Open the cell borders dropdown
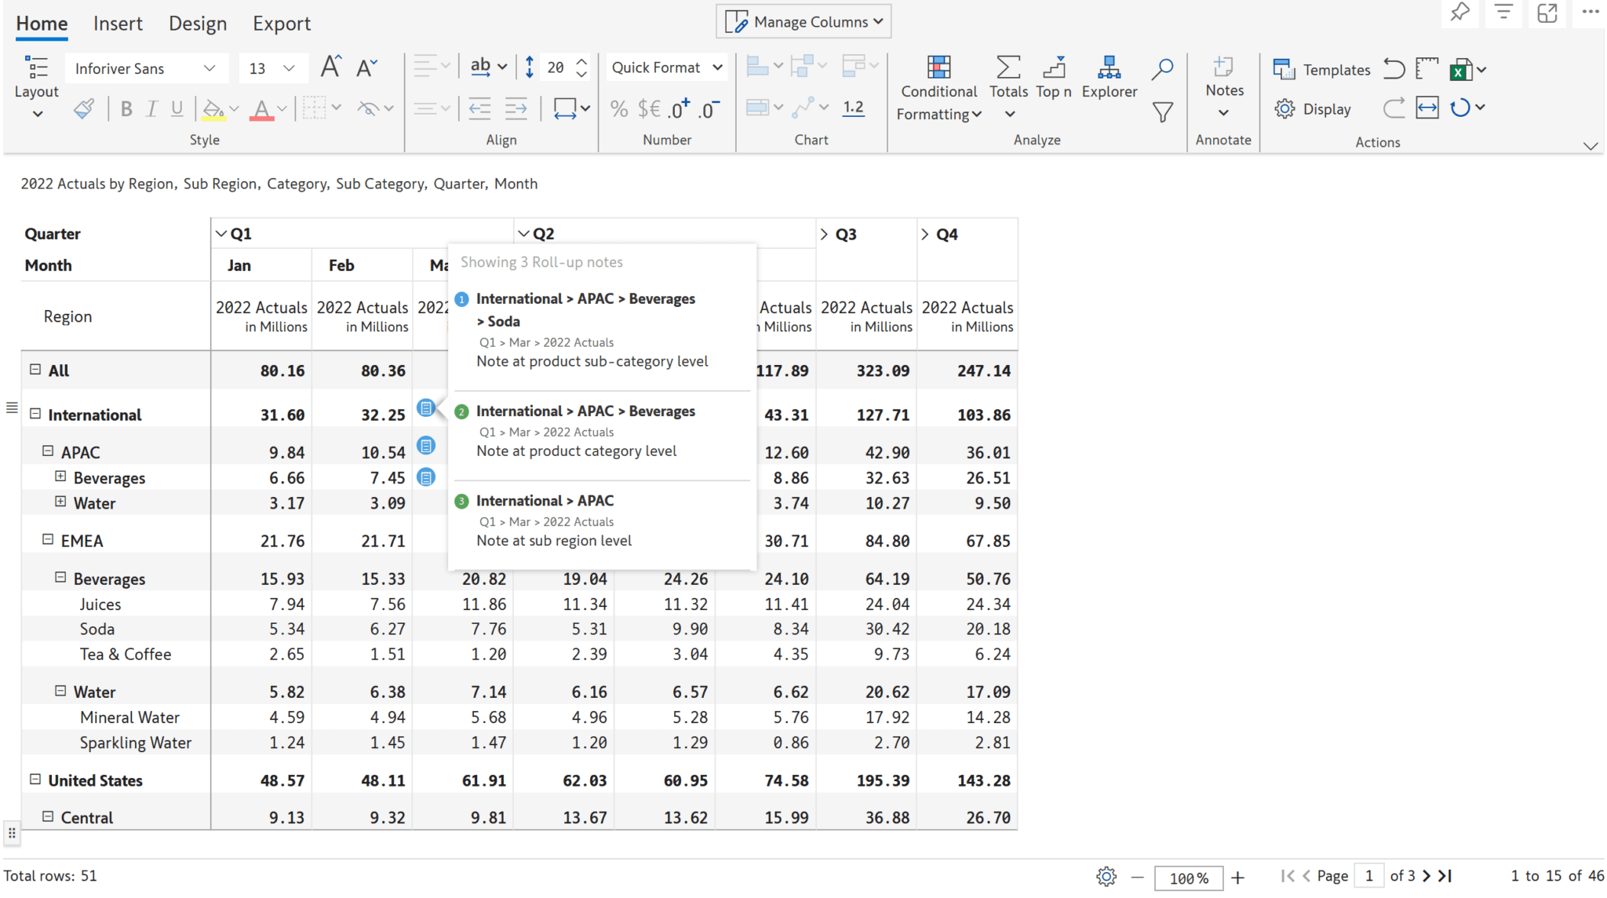The height and width of the screenshot is (898, 1607). (x=322, y=108)
